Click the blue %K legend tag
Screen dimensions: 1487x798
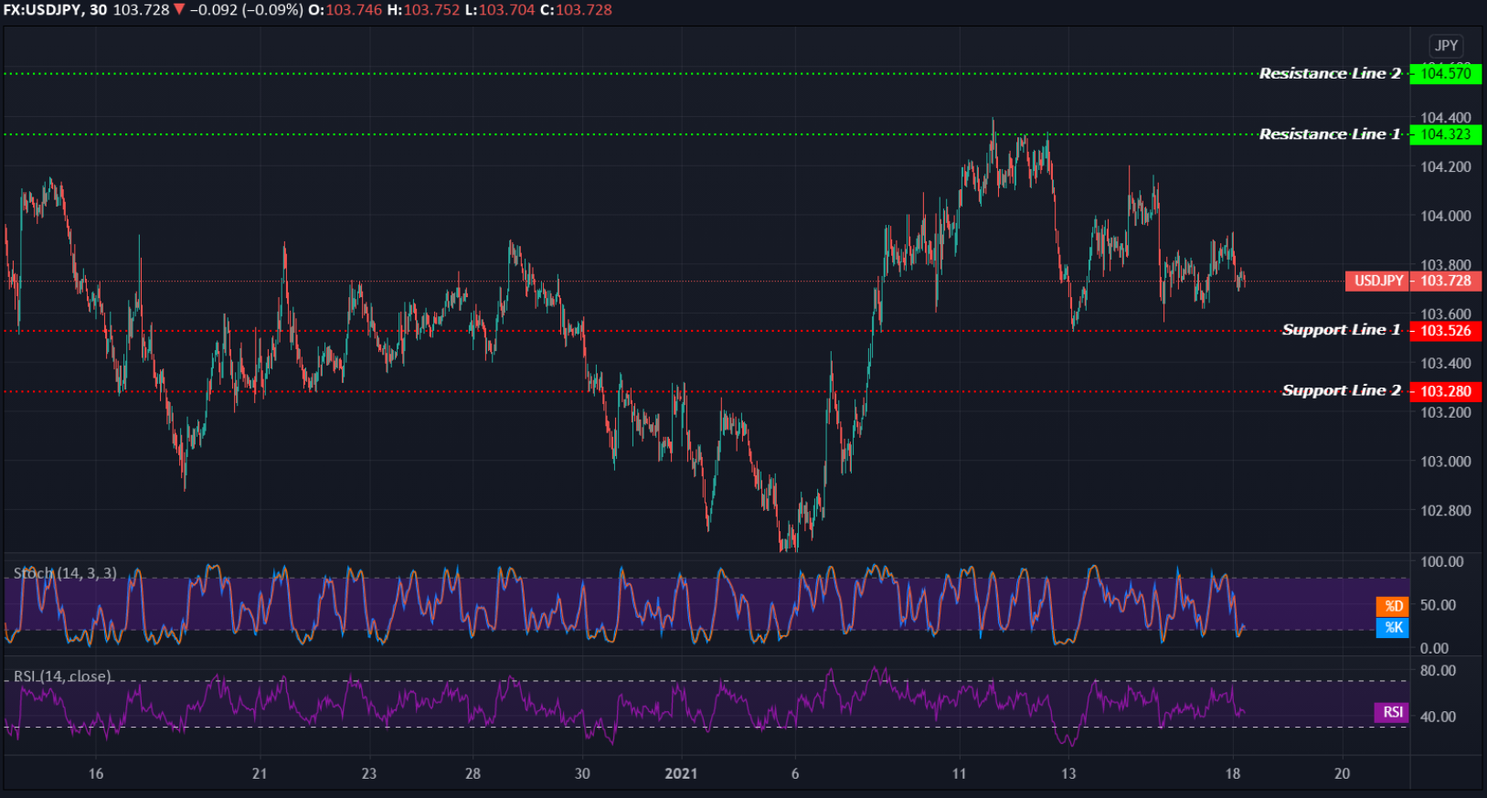click(1393, 627)
